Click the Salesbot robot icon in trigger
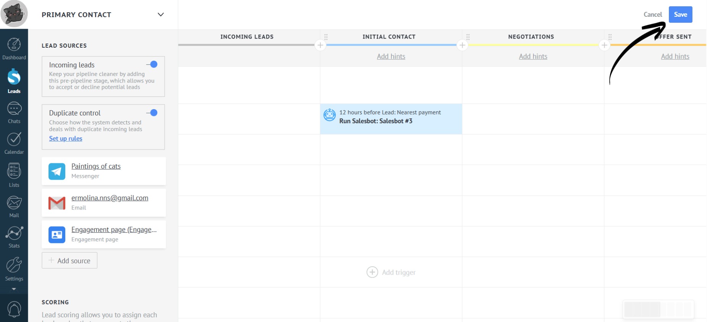 pyautogui.click(x=329, y=115)
